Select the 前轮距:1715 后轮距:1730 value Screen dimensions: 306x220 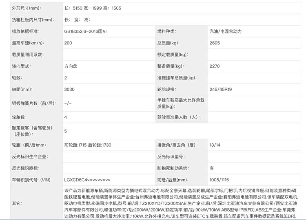coord(88,145)
